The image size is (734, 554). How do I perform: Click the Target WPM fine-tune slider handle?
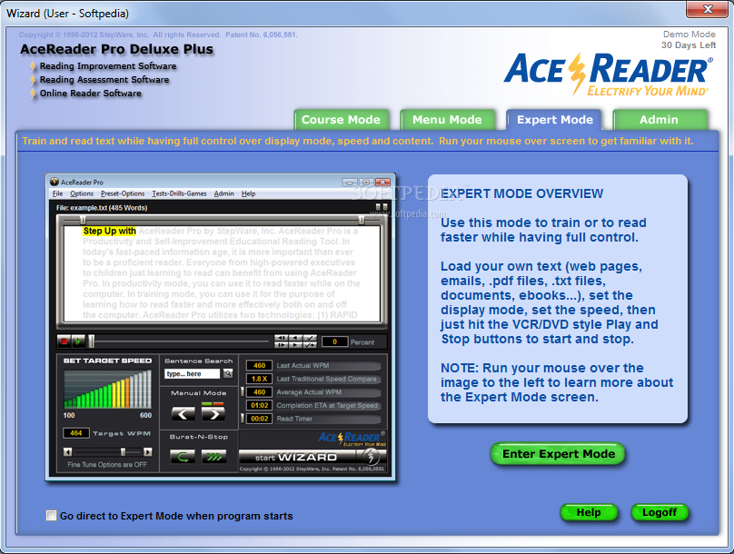123,452
